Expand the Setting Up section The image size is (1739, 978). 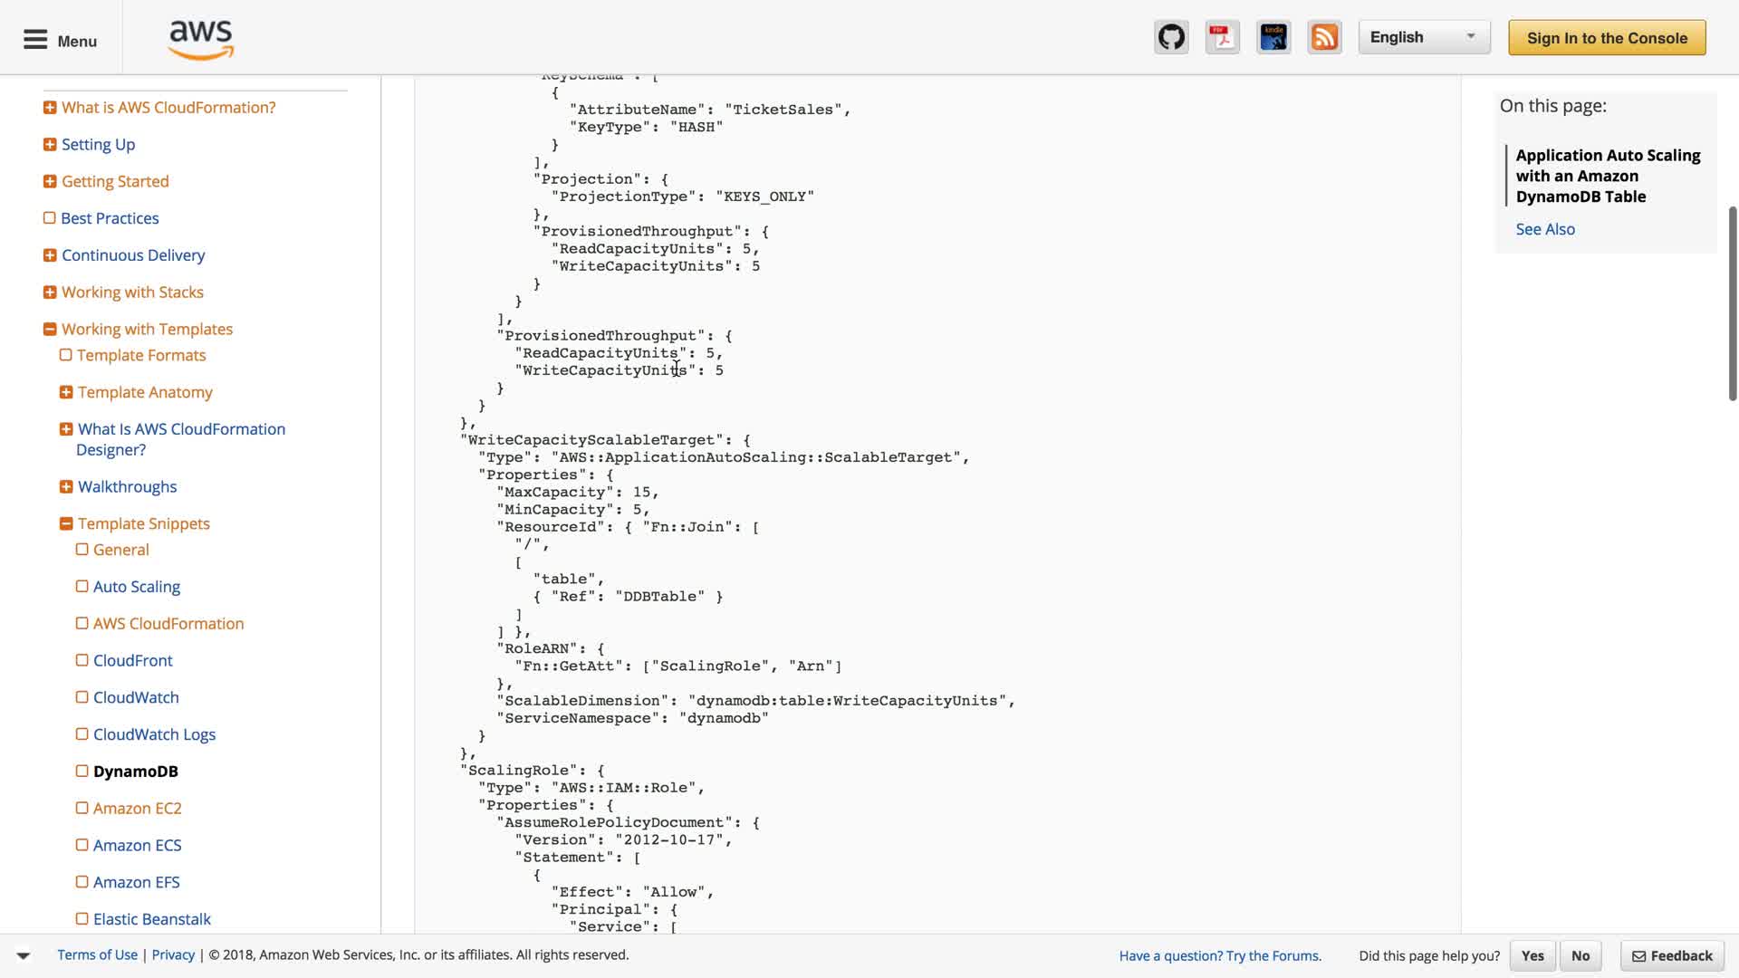(x=50, y=144)
